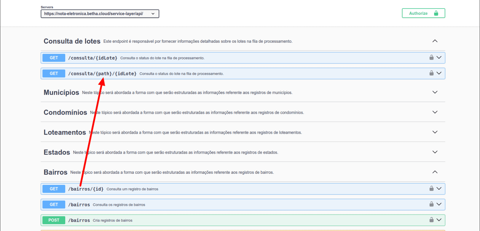Expand GET /bairros/{id} operation chevron

pyautogui.click(x=439, y=189)
